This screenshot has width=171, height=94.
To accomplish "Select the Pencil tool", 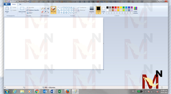I will (x=42, y=9).
